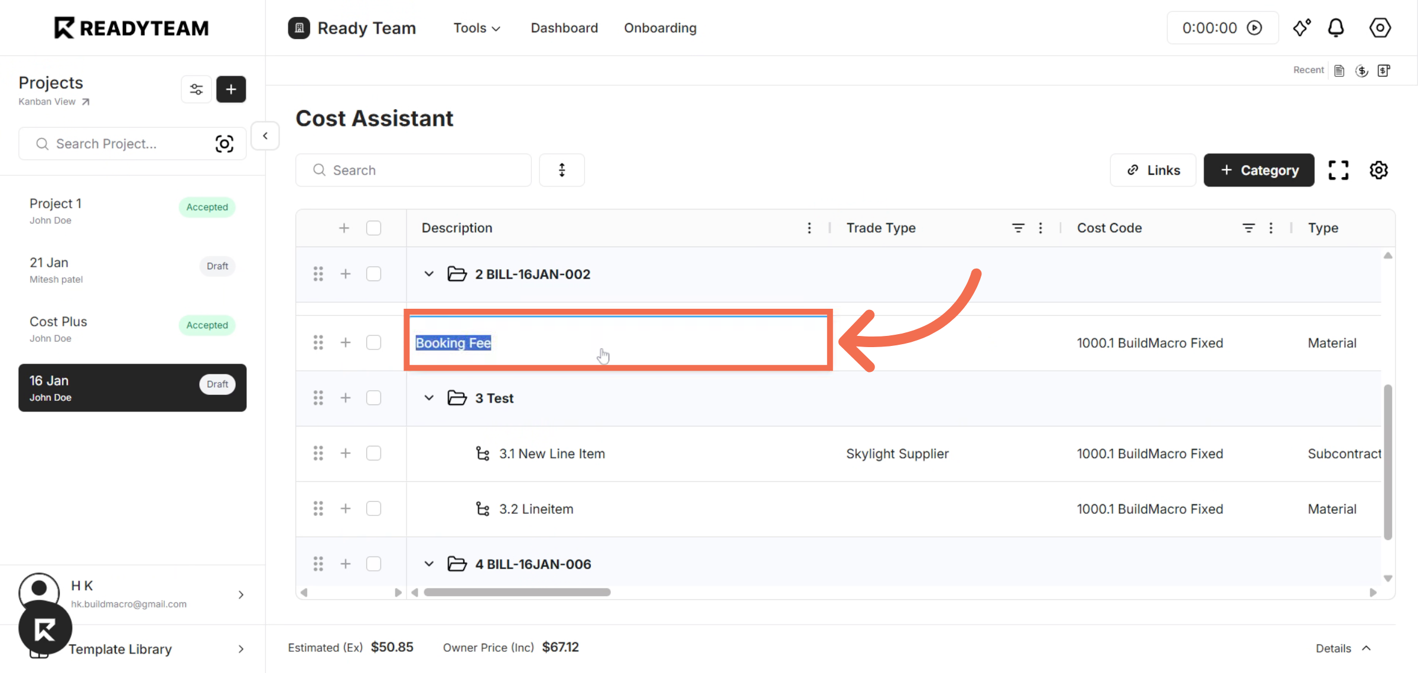Click the scan icon in project search
This screenshot has height=673, width=1418.
coord(225,144)
